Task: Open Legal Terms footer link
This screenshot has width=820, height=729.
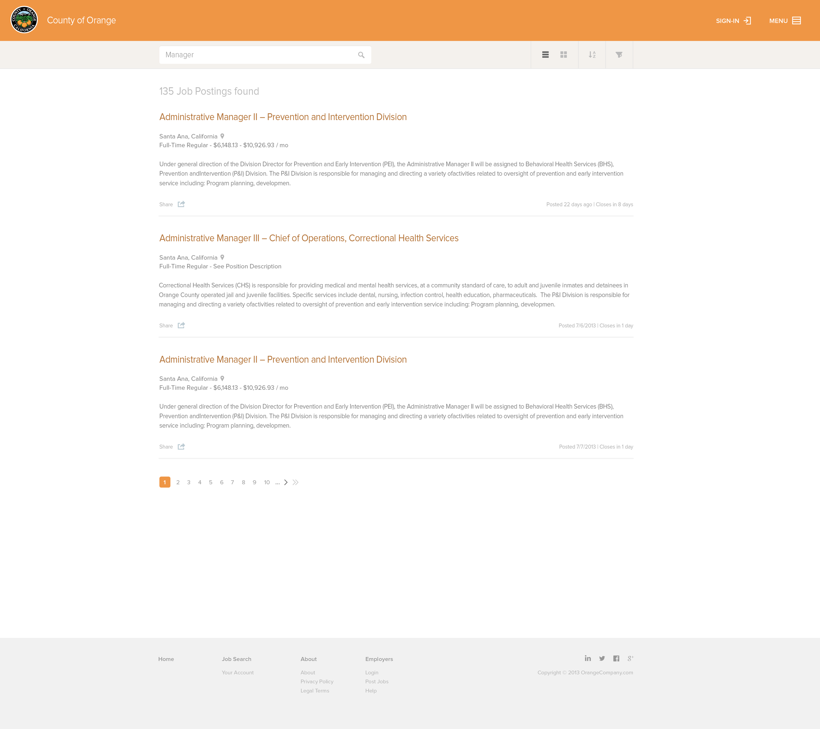Action: pos(315,691)
